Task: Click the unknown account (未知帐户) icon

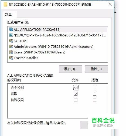Action: [11, 35]
